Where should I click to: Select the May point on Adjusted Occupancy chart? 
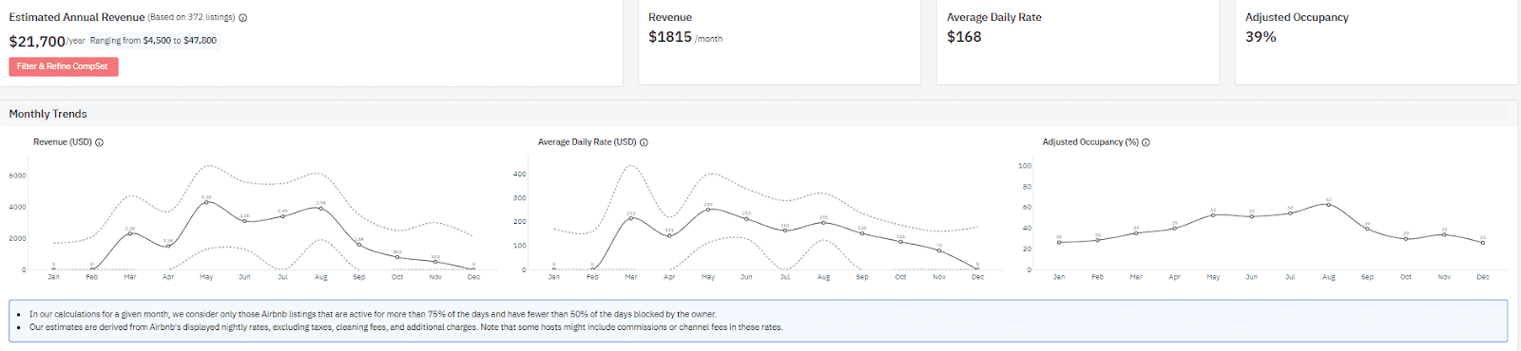1213,215
